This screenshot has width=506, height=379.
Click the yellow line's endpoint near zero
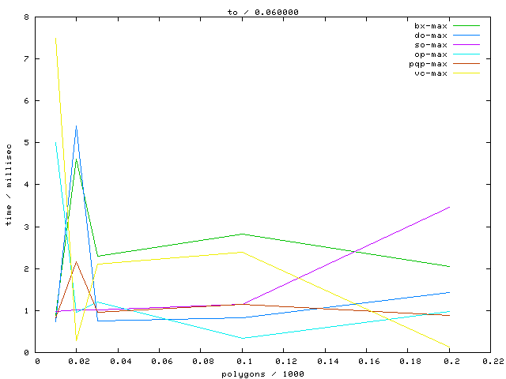pos(450,347)
